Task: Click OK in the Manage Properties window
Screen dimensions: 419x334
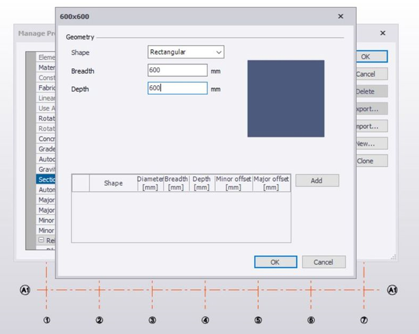Action: point(372,56)
